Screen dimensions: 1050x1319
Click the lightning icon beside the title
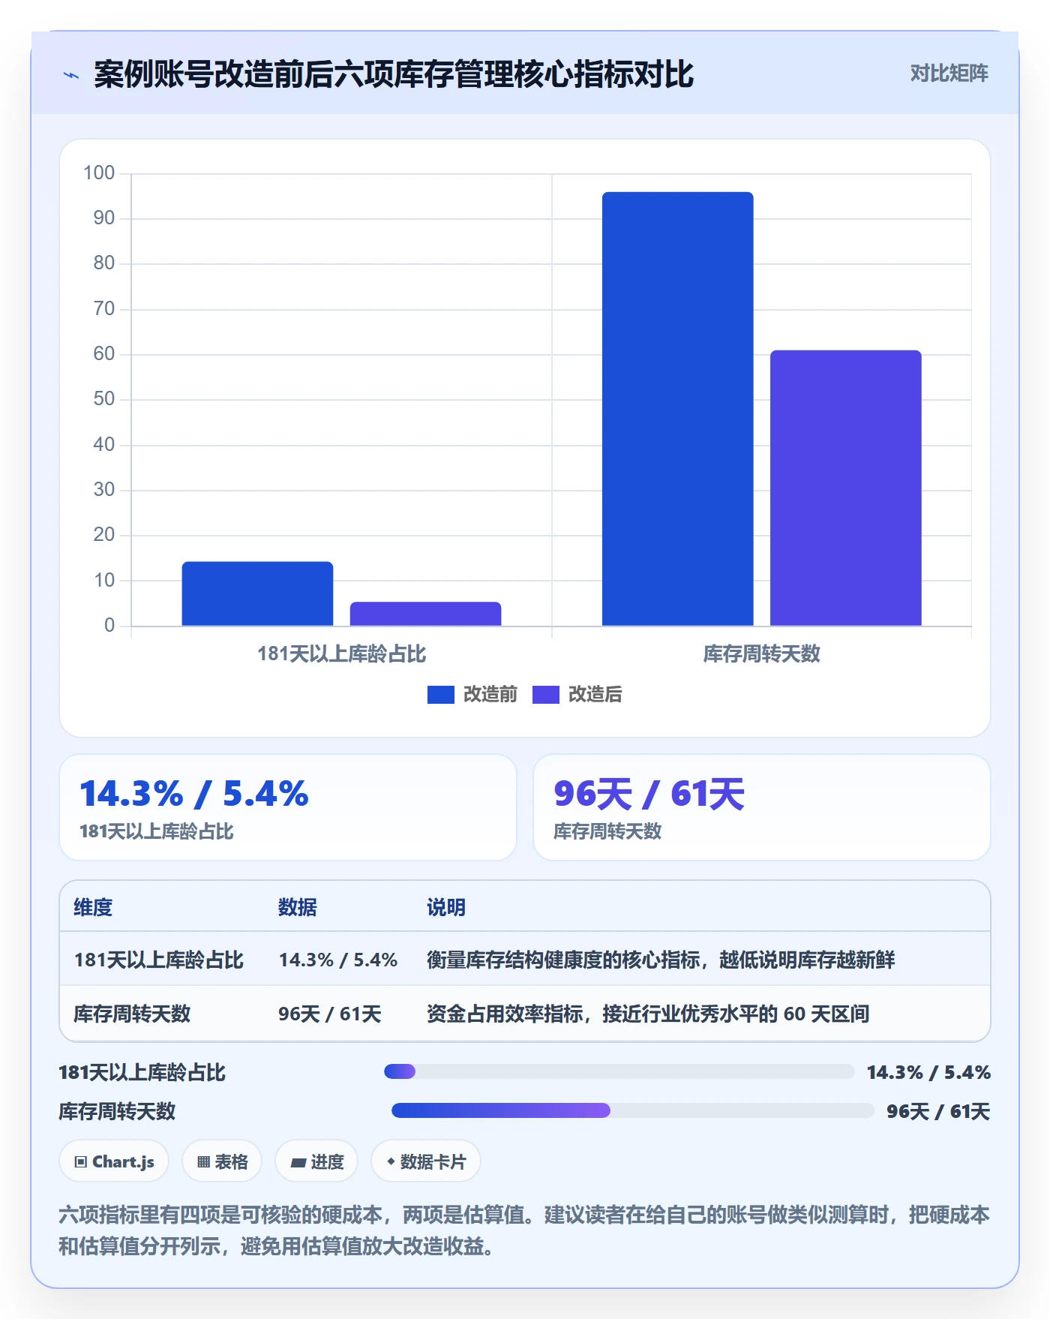(x=71, y=75)
